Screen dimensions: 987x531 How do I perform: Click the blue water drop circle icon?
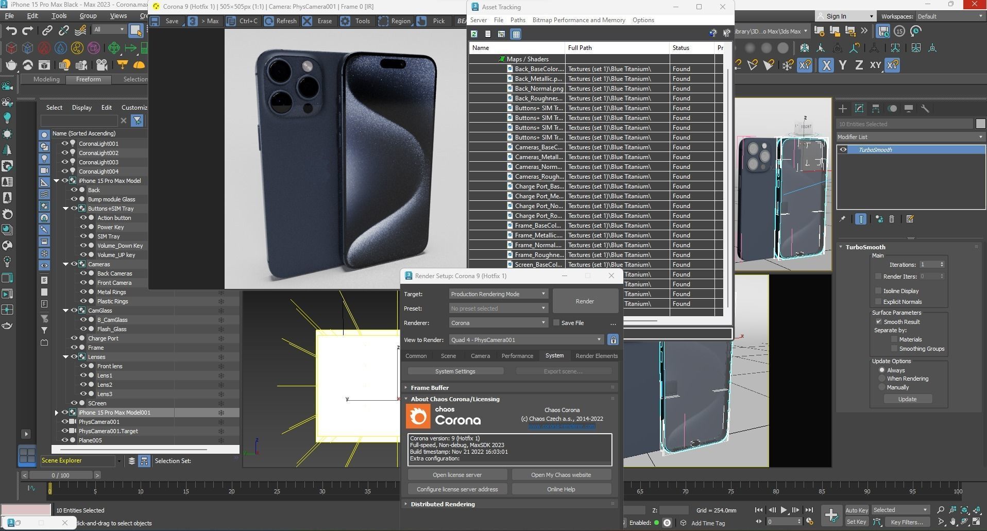pyautogui.click(x=61, y=48)
